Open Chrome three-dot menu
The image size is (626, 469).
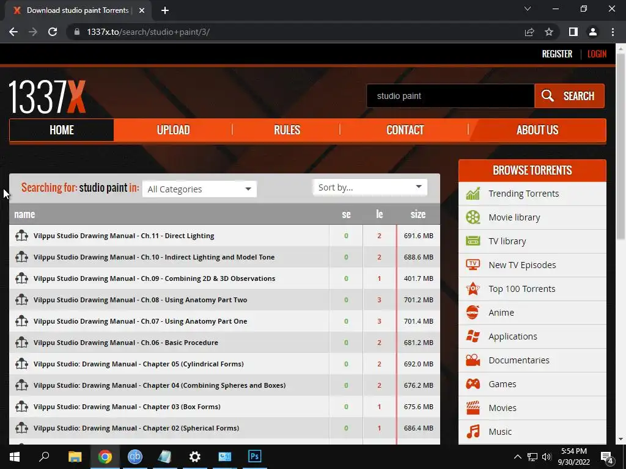pos(613,32)
